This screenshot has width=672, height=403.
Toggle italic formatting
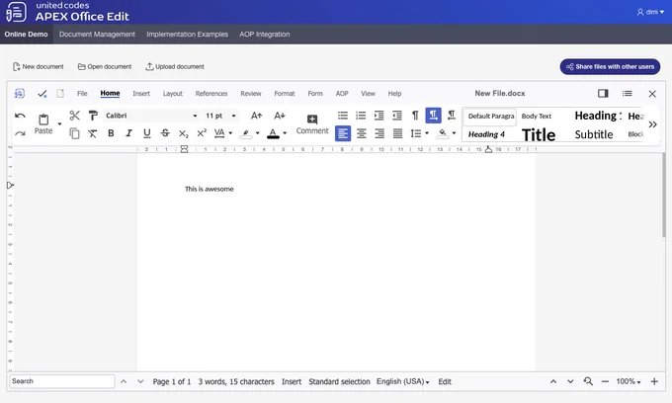coord(128,133)
